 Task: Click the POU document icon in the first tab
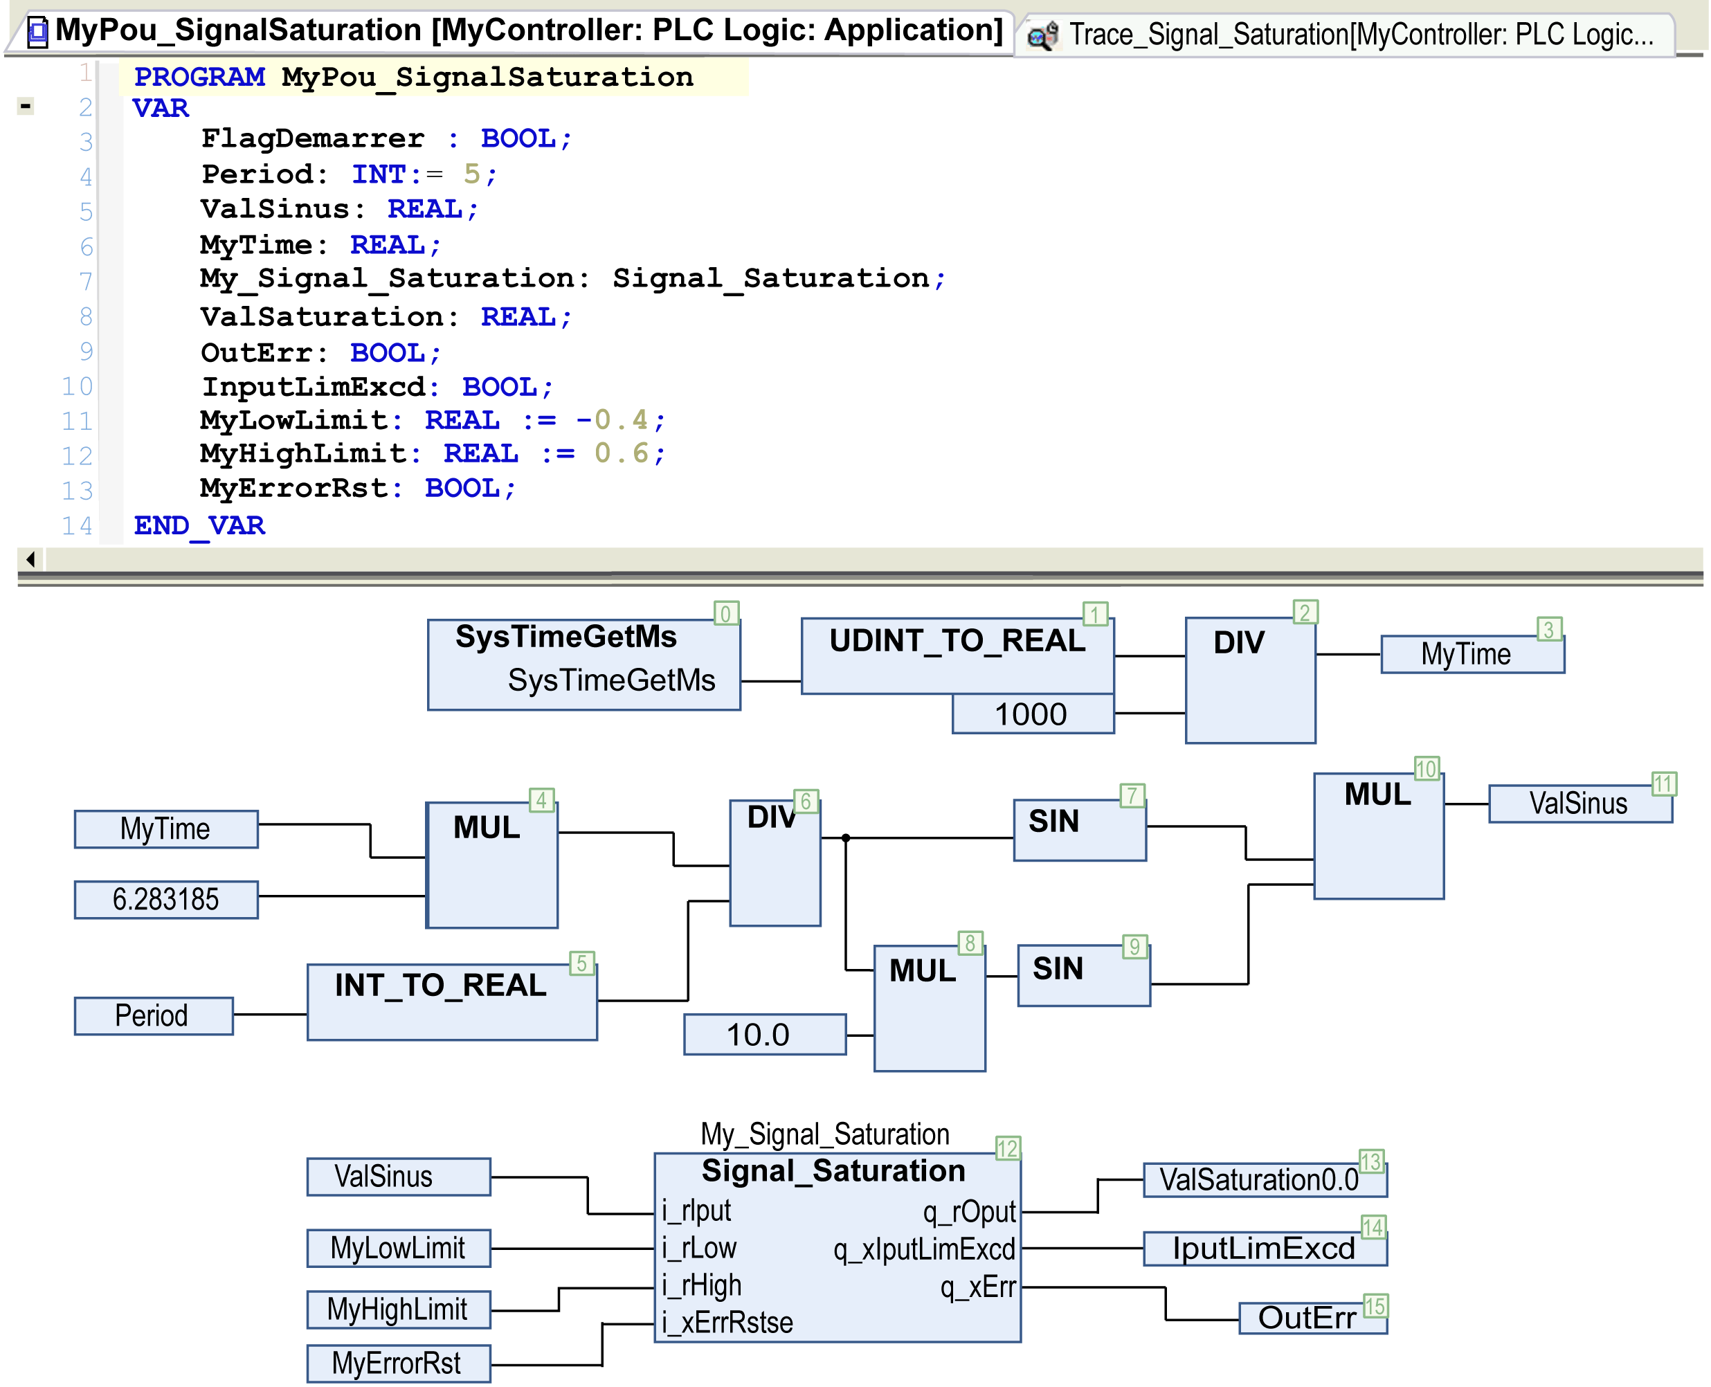[37, 32]
